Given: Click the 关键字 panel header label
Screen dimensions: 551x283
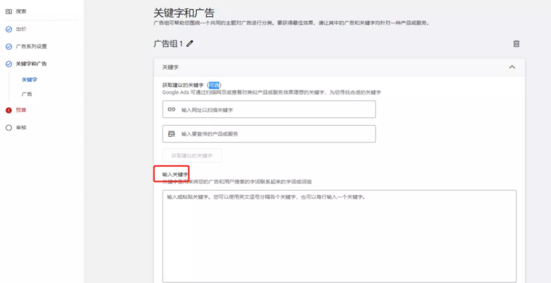Looking at the screenshot, I should click(x=170, y=67).
